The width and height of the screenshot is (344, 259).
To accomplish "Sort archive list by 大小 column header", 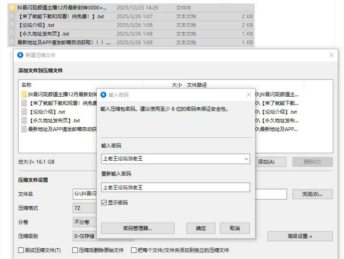I will (177, 85).
